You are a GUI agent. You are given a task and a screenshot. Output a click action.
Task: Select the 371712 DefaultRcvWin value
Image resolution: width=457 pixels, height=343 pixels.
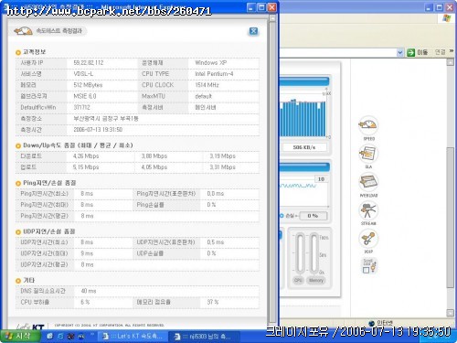coord(81,107)
